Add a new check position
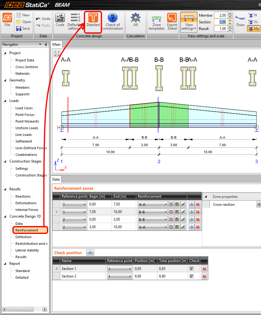The image size is (261, 315). tap(90, 253)
